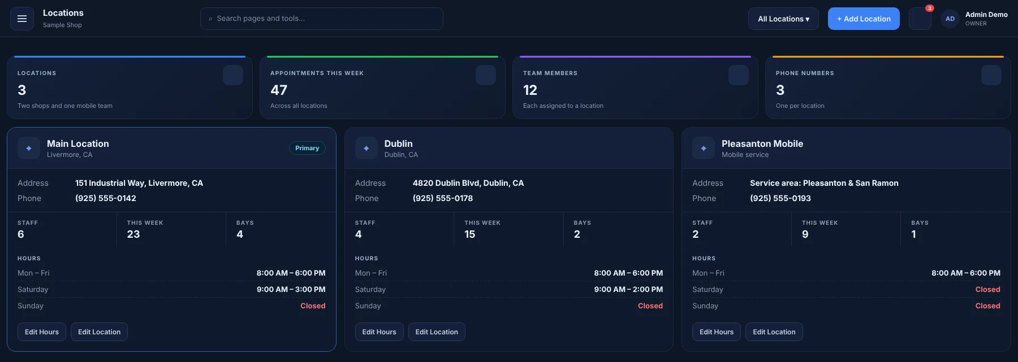
Task: Open notifications button with badge 3
Action: pyautogui.click(x=920, y=19)
